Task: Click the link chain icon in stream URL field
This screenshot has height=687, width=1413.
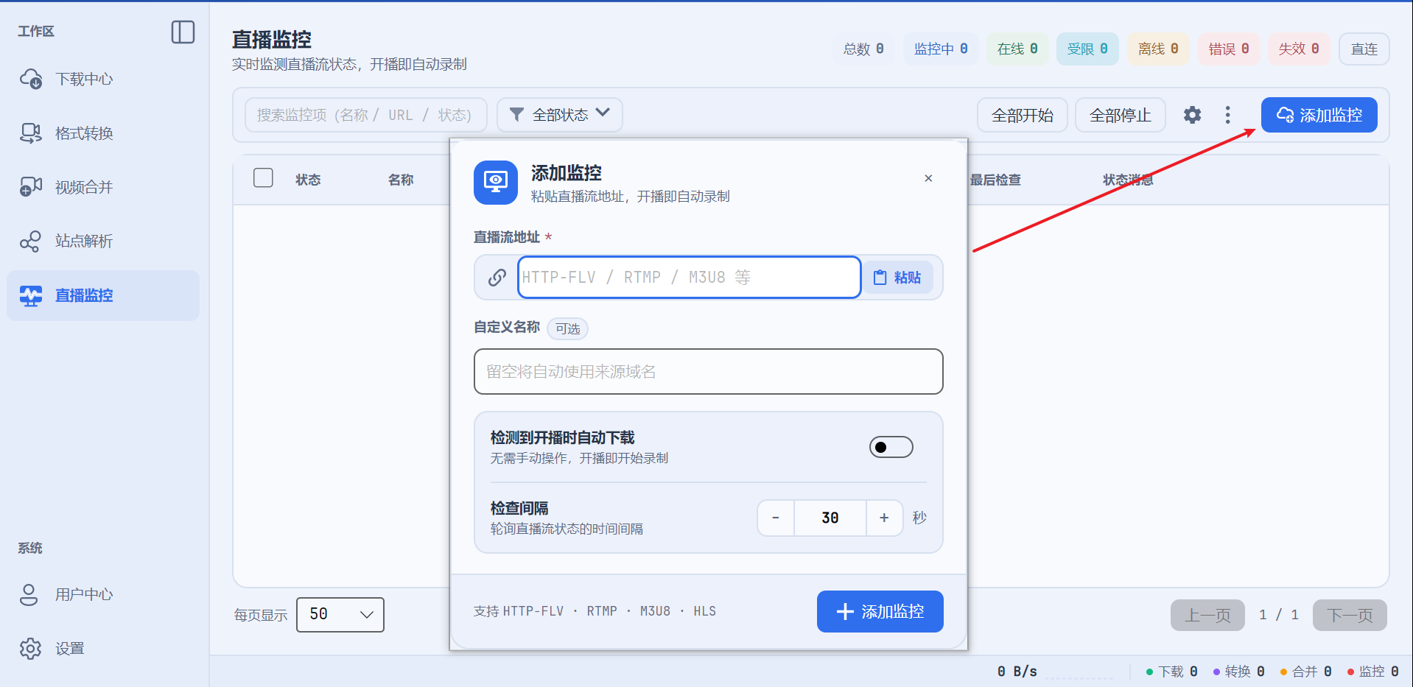Action: click(497, 278)
